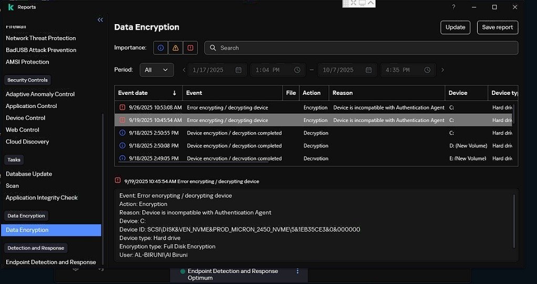Sort by the Event column header
This screenshot has width=537, height=284.
coord(232,93)
